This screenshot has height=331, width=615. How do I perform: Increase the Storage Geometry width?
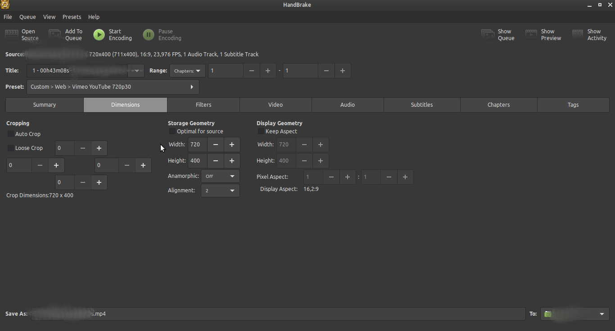pyautogui.click(x=232, y=145)
